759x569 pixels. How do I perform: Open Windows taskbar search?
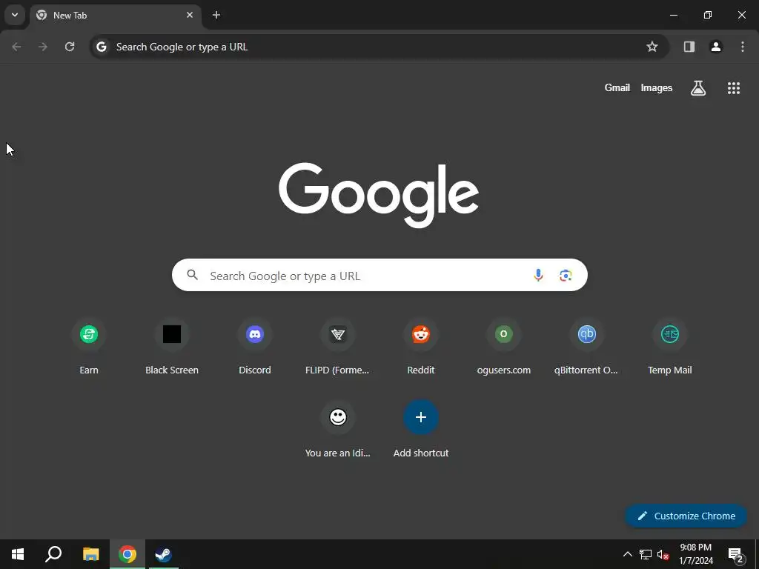53,554
